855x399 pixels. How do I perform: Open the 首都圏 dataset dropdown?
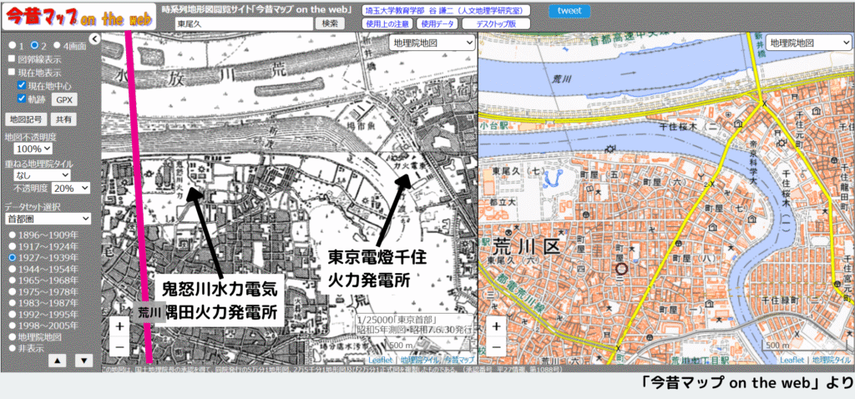tap(42, 218)
